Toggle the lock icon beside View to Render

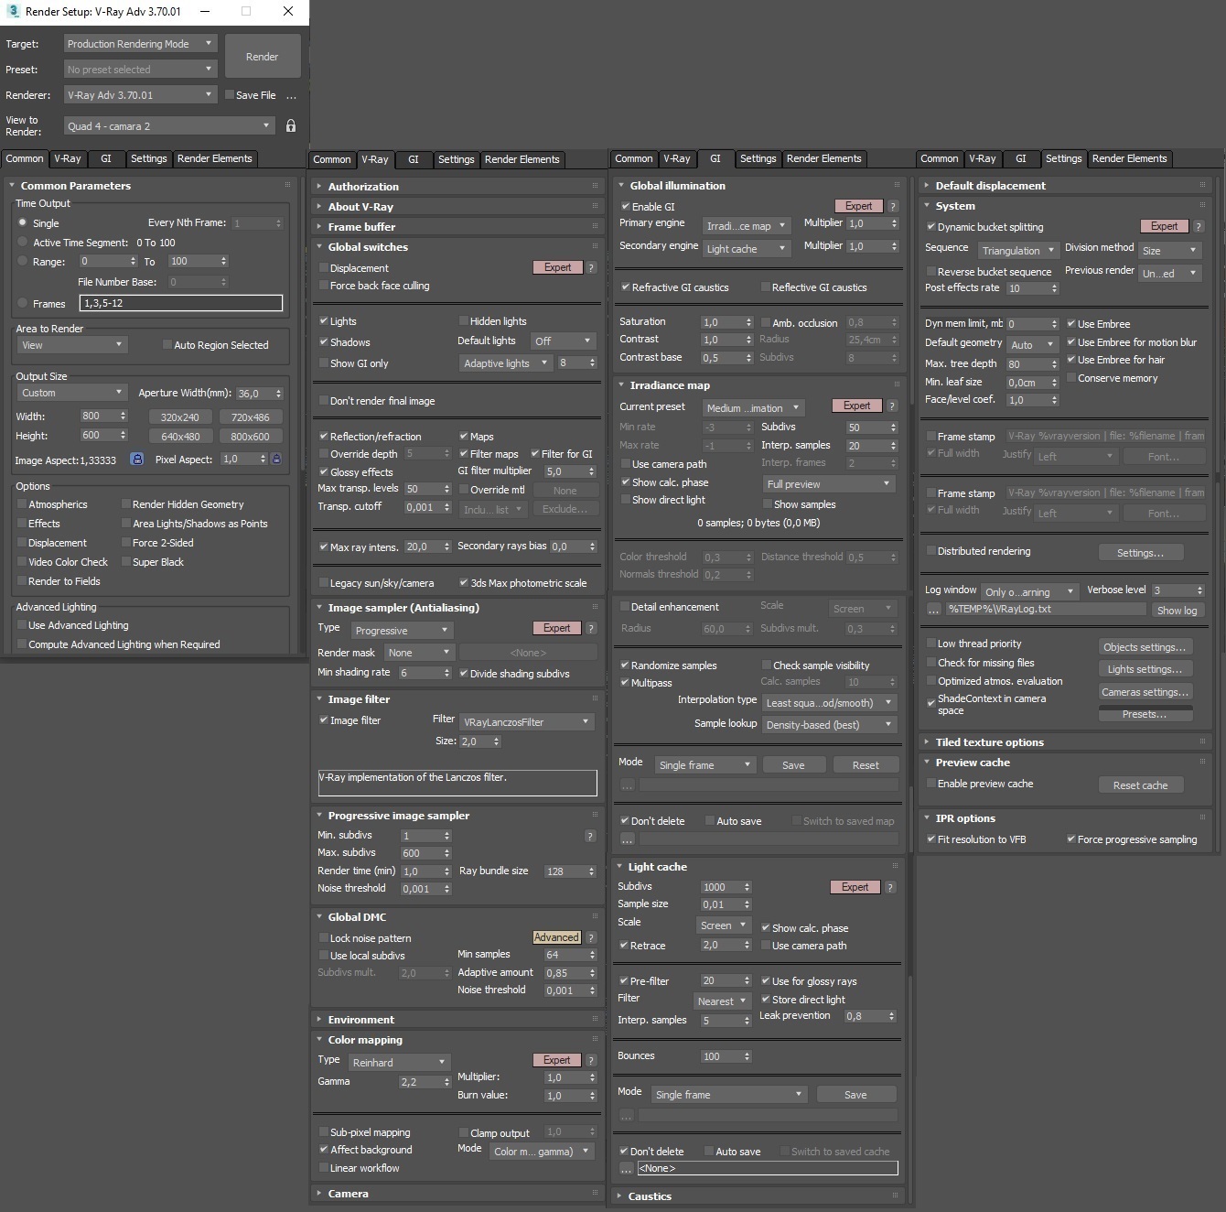pyautogui.click(x=291, y=125)
